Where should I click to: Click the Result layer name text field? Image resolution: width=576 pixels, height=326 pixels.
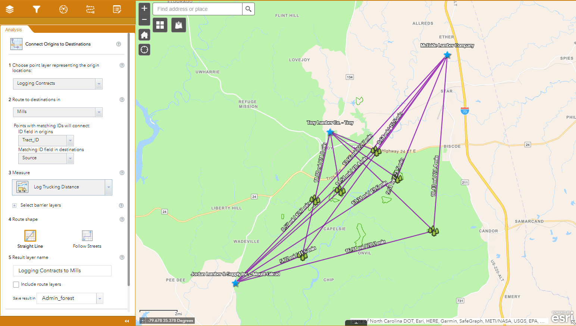coord(62,271)
